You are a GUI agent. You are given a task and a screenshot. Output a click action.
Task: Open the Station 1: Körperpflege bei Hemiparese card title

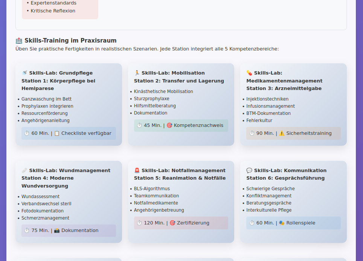tap(58, 84)
